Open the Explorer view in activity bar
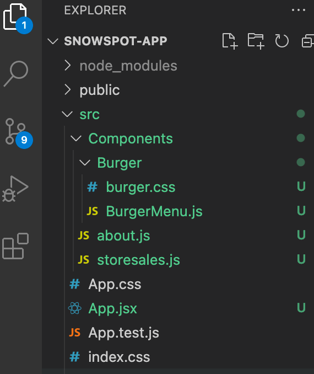This screenshot has height=374, width=314. coord(17,18)
